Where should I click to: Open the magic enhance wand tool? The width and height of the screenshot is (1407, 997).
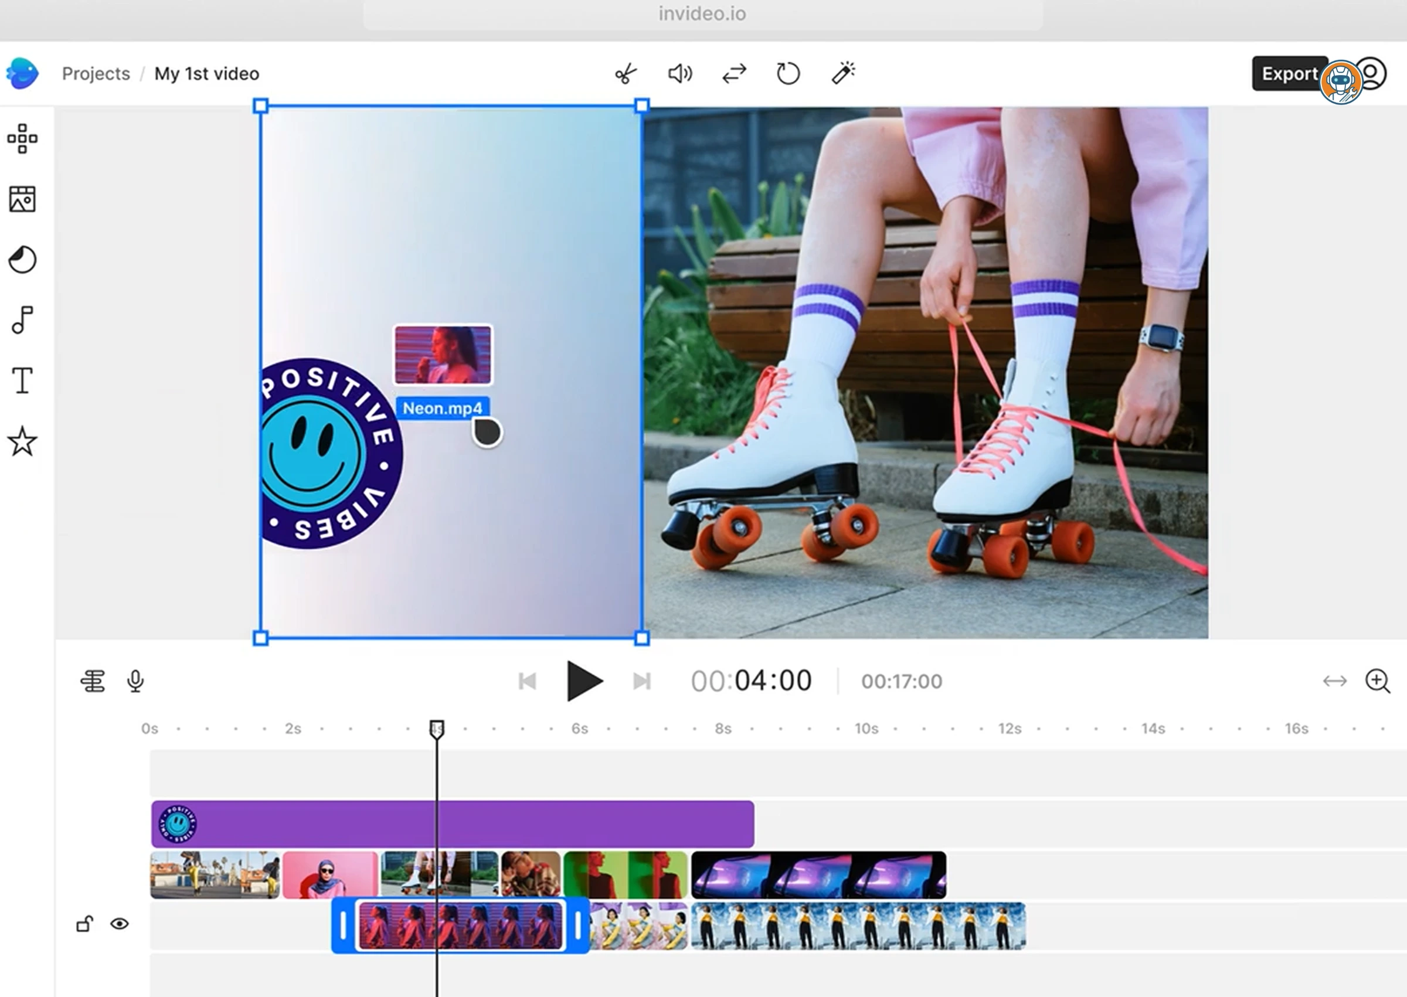coord(842,73)
